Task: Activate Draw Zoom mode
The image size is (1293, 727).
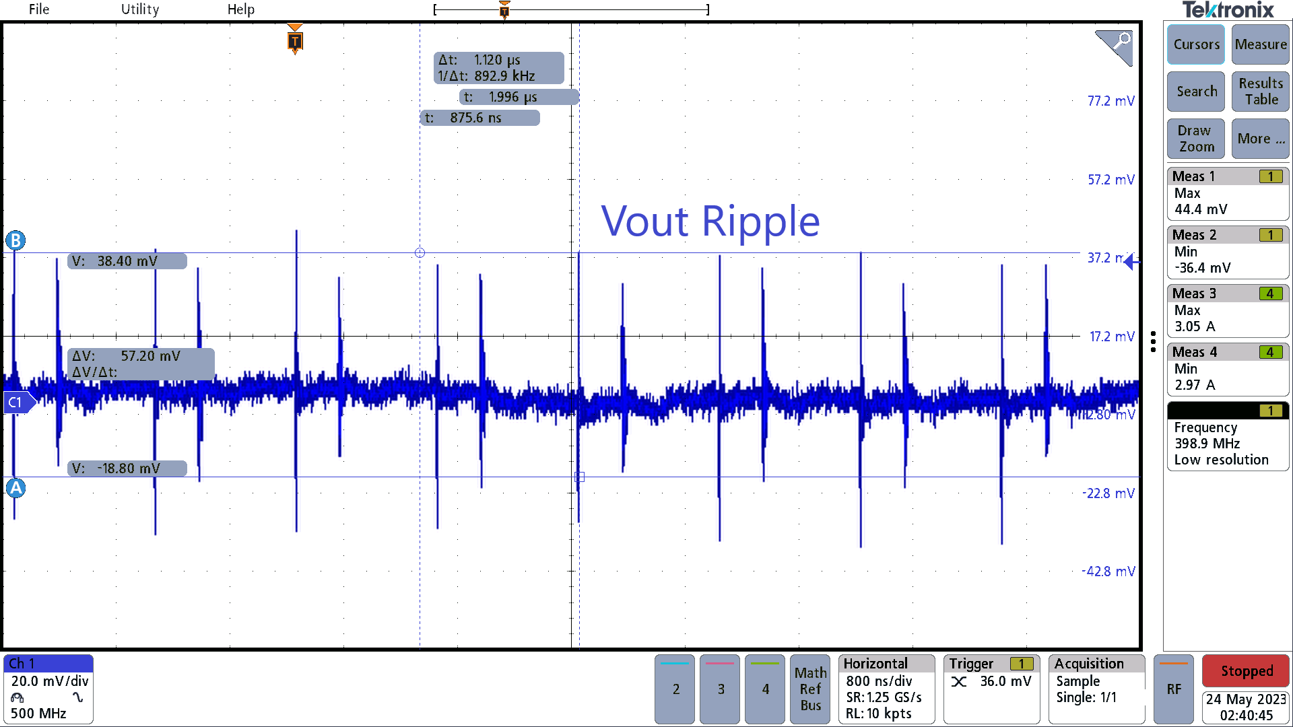Action: point(1196,139)
